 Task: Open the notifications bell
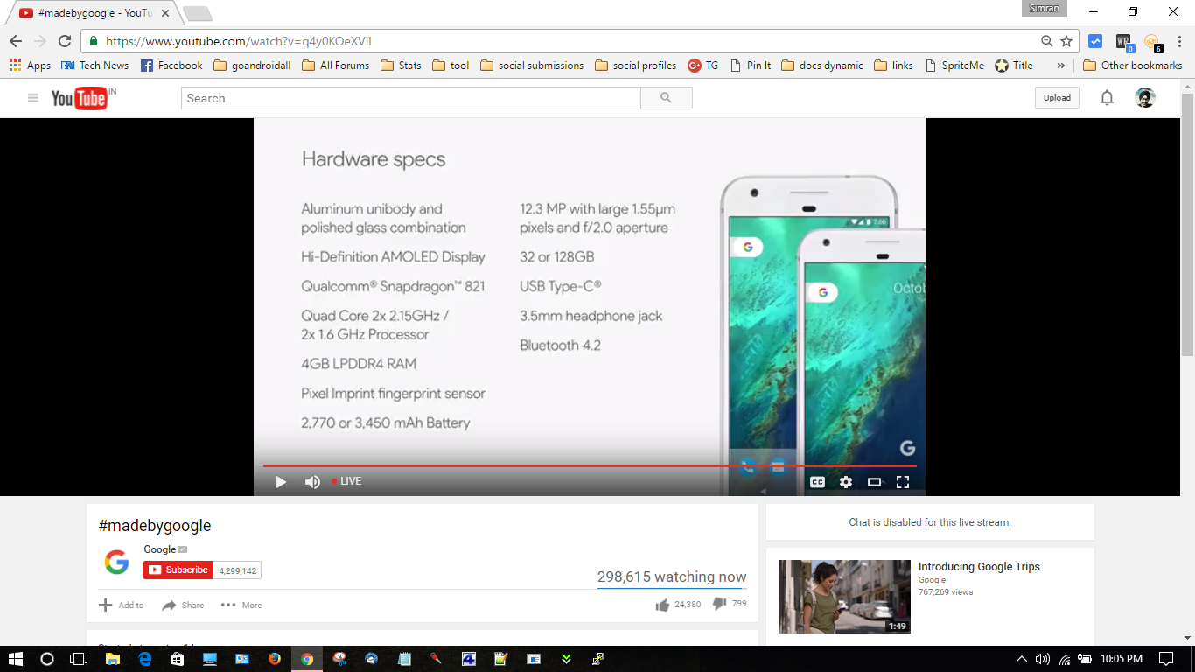tap(1107, 98)
